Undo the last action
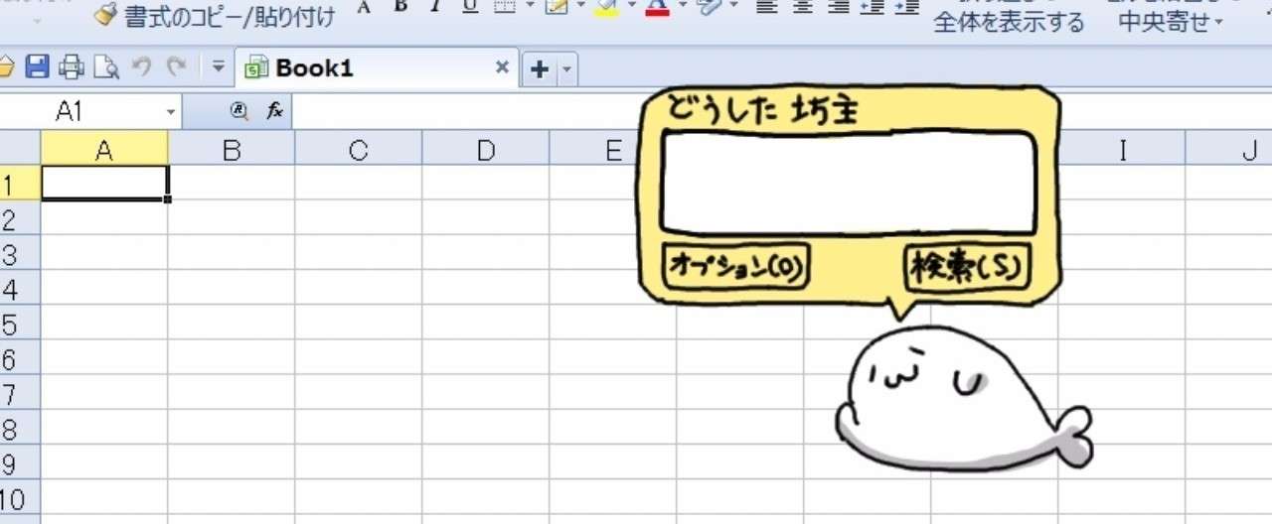This screenshot has height=524, width=1272. [142, 66]
